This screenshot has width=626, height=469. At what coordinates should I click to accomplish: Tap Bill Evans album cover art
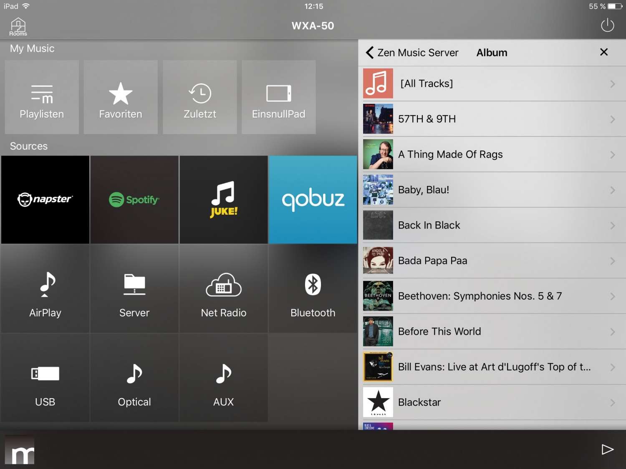coord(378,367)
